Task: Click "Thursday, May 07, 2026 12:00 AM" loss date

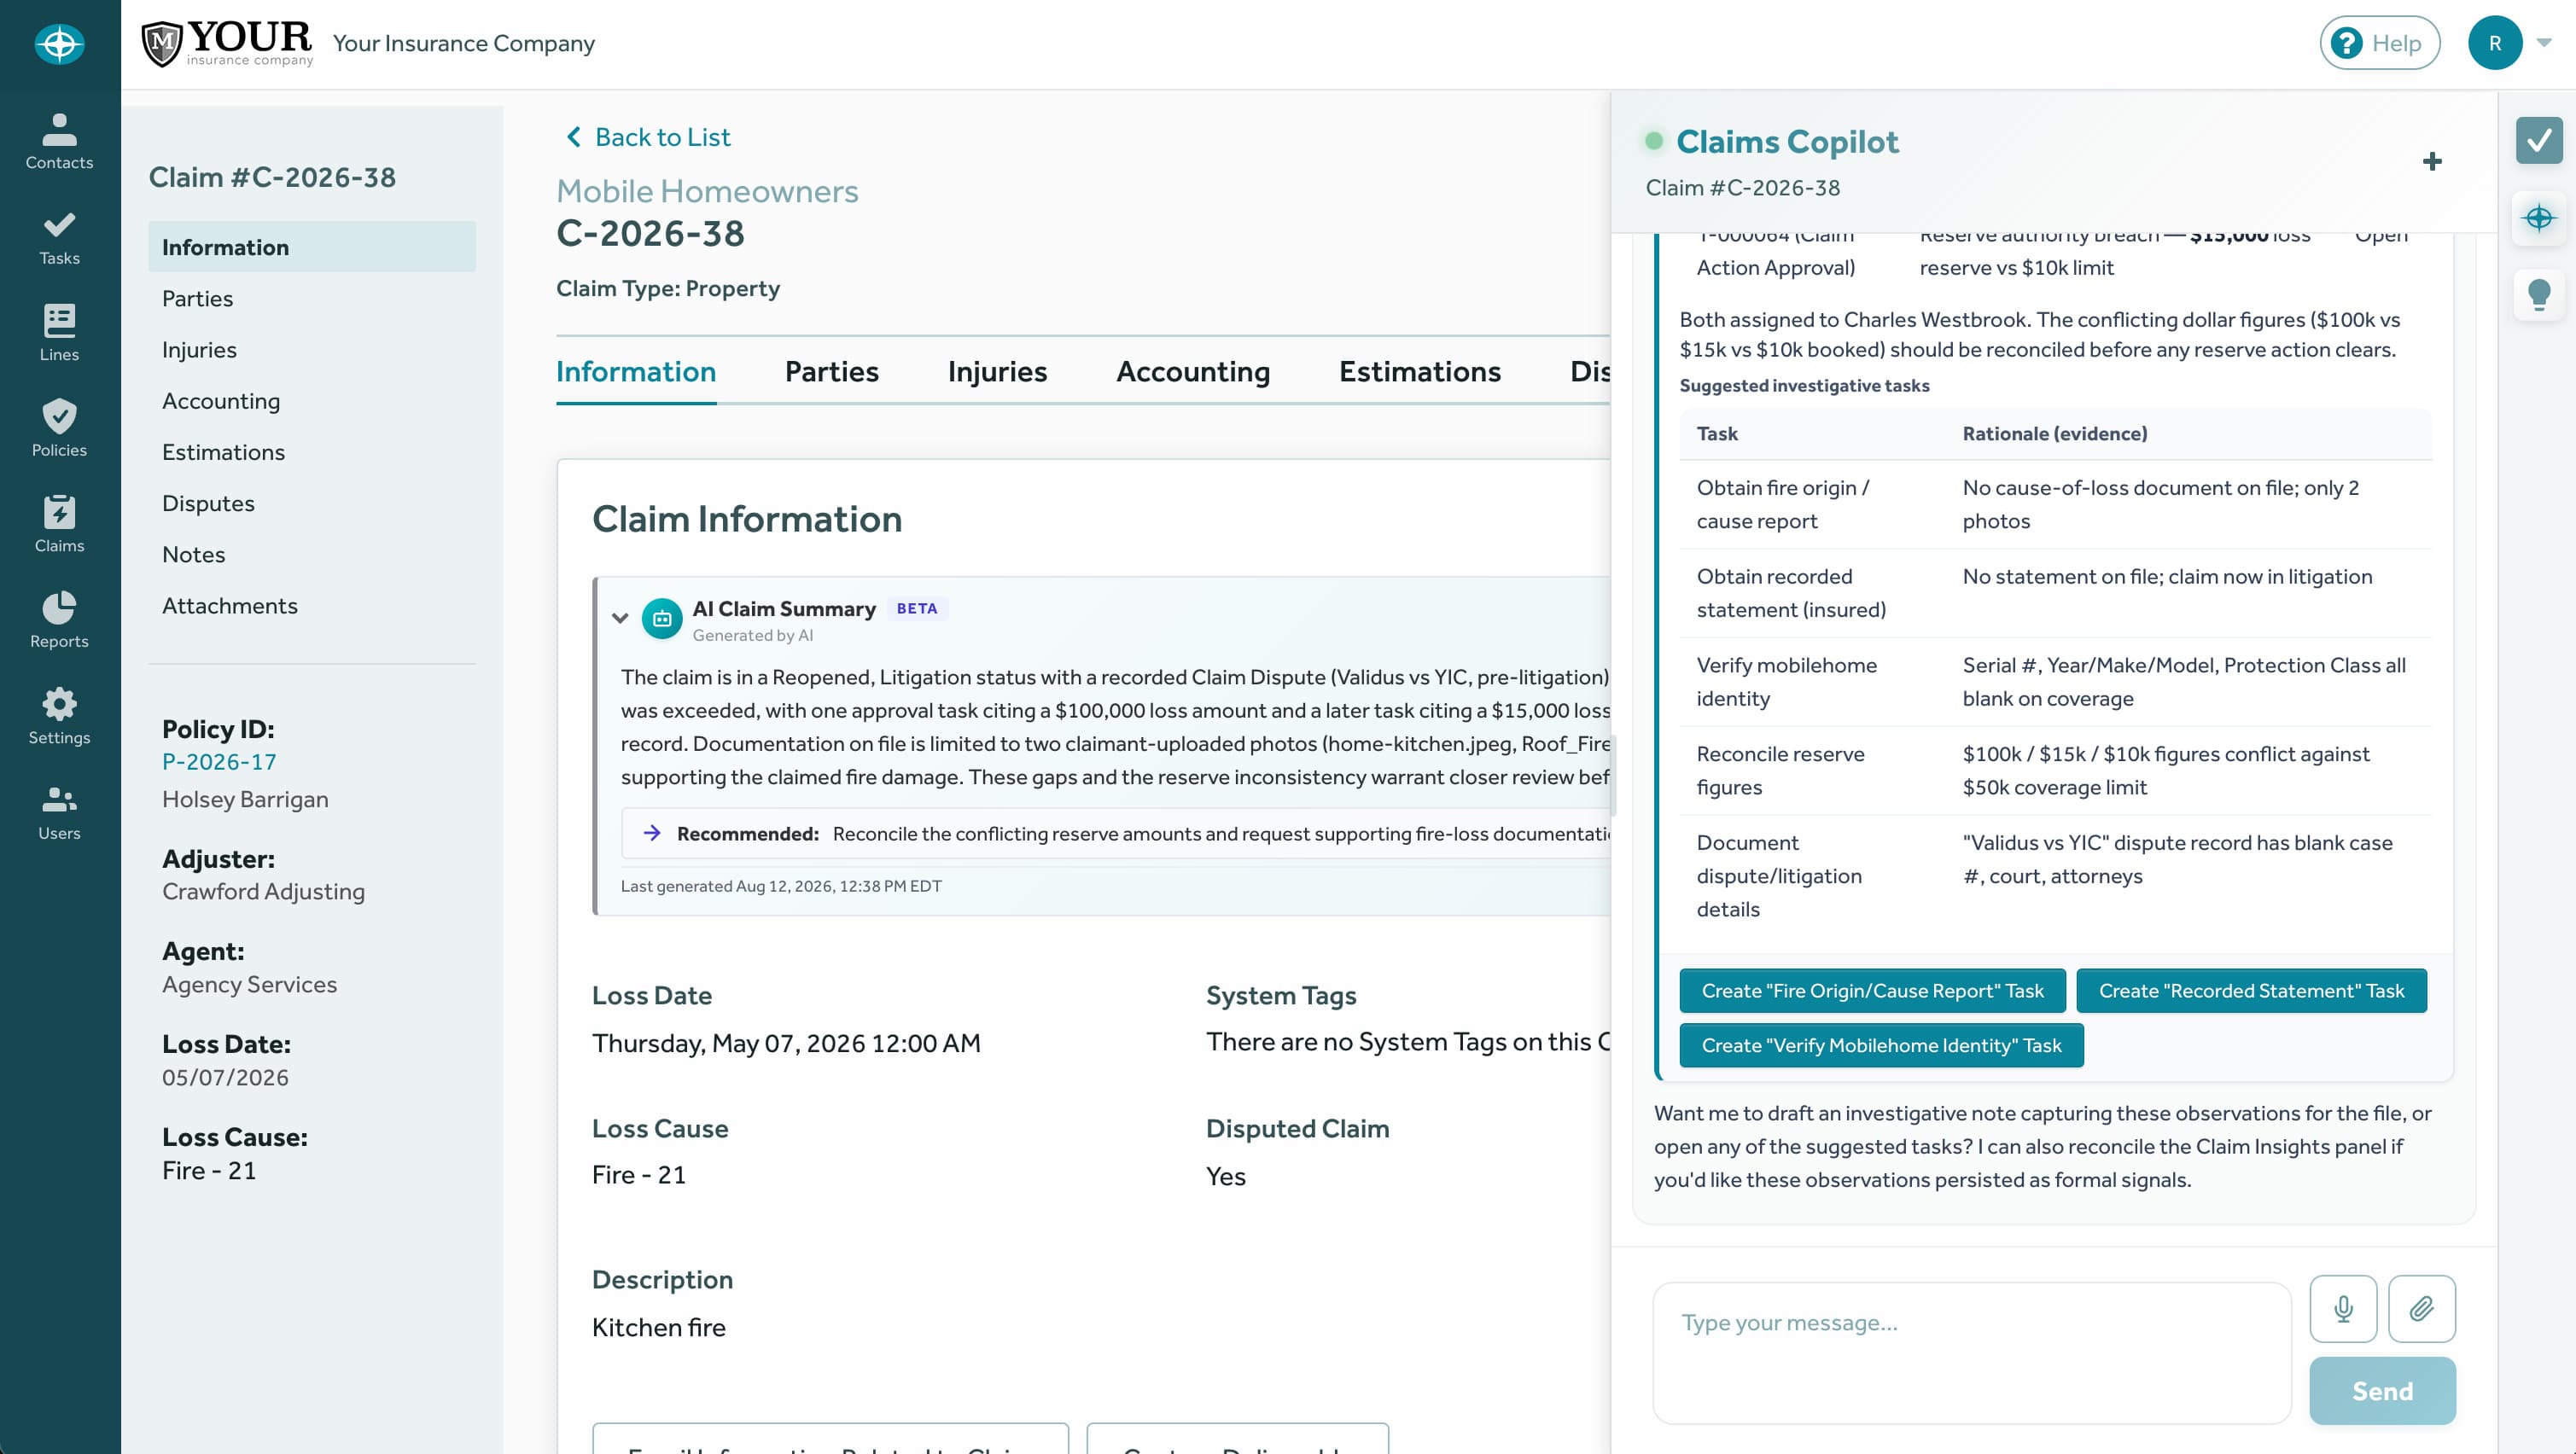Action: coord(786,1043)
